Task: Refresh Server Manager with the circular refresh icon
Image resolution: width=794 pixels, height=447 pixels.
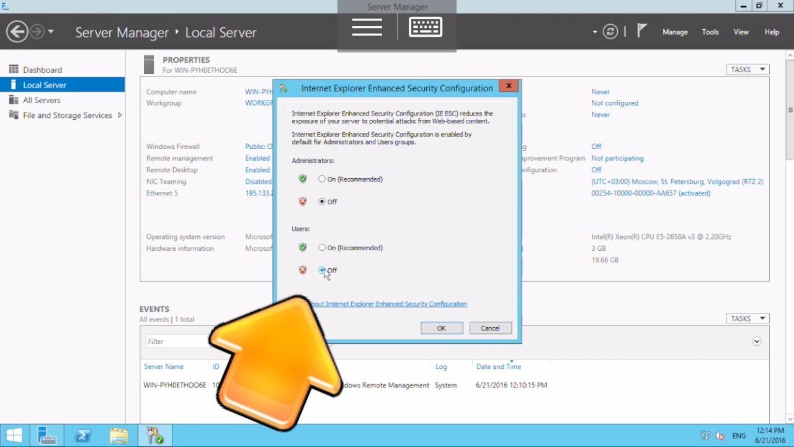Action: point(610,32)
